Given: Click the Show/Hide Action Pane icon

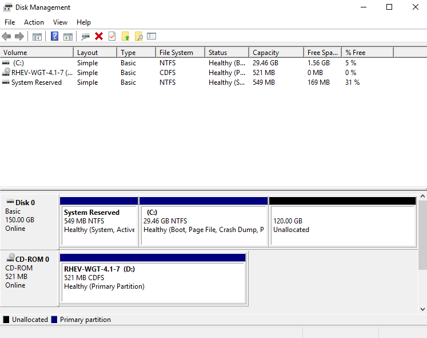Looking at the screenshot, I should point(68,37).
